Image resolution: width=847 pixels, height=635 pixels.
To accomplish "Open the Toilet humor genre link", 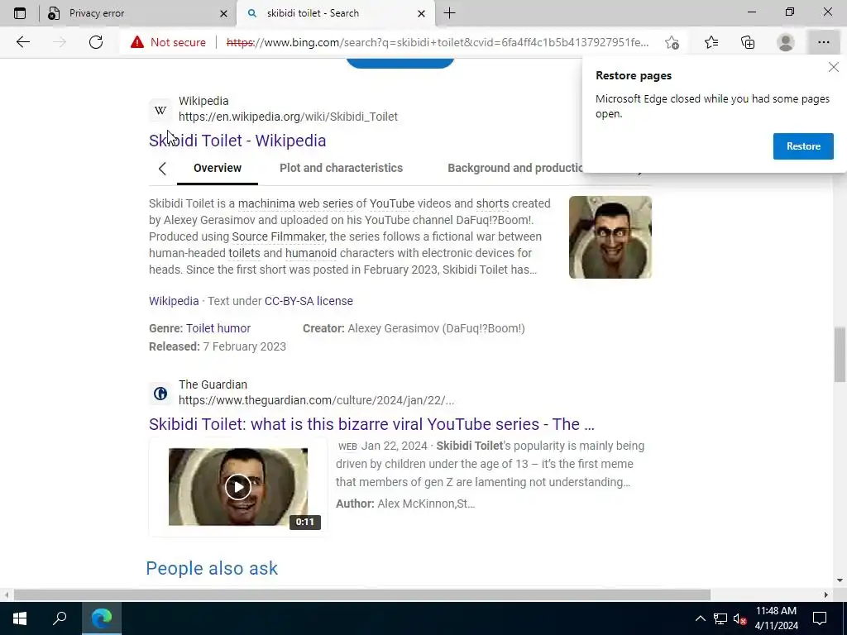I will coord(218,328).
